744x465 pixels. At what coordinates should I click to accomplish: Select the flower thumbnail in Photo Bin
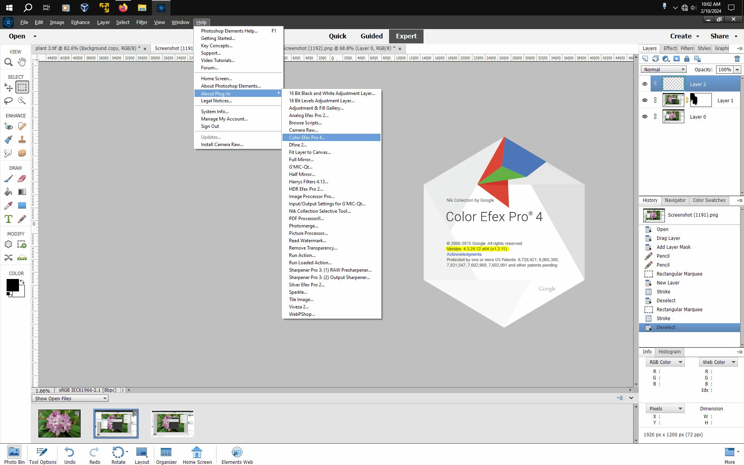(59, 423)
